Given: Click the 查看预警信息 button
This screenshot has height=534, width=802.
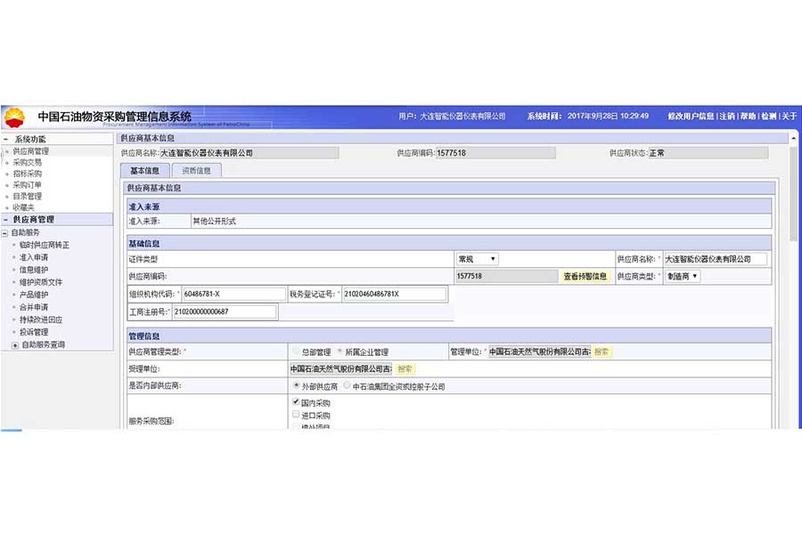Looking at the screenshot, I should [x=585, y=277].
